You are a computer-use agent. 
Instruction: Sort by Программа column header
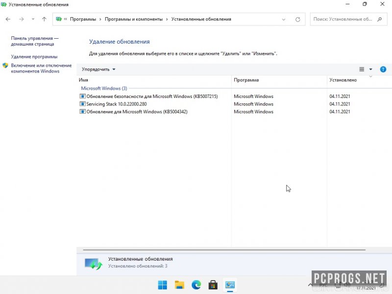(x=246, y=80)
